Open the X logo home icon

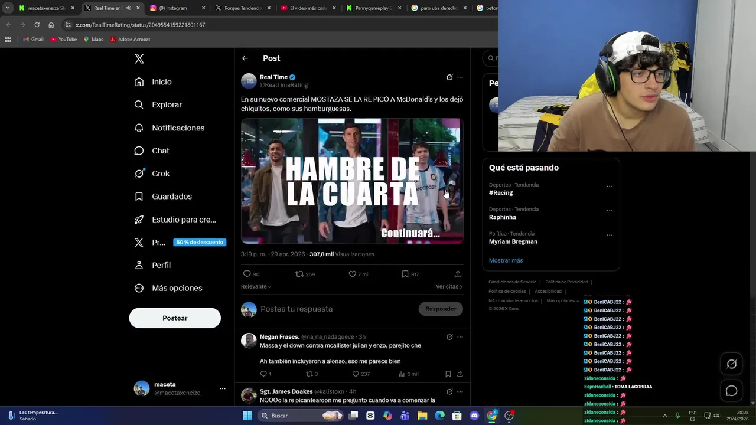(x=139, y=58)
